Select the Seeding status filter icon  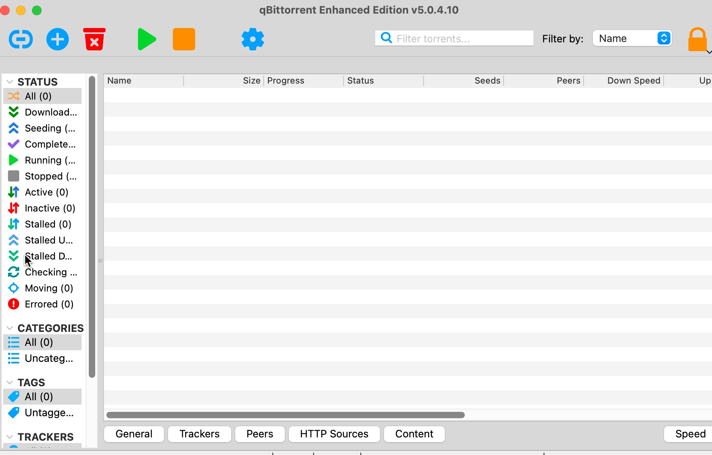(x=14, y=128)
